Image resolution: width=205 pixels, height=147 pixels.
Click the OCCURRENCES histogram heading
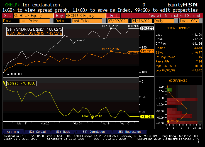[x=178, y=81]
